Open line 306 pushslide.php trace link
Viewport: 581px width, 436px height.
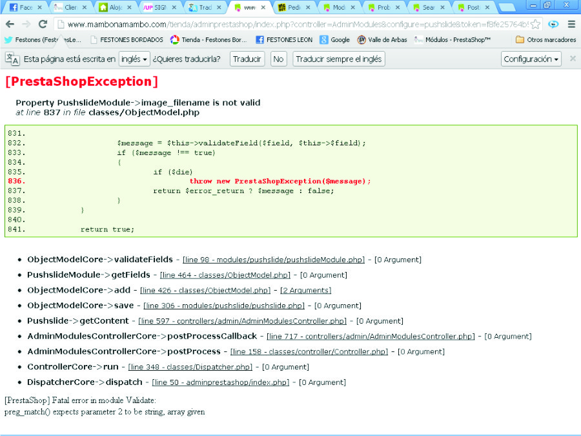(224, 306)
